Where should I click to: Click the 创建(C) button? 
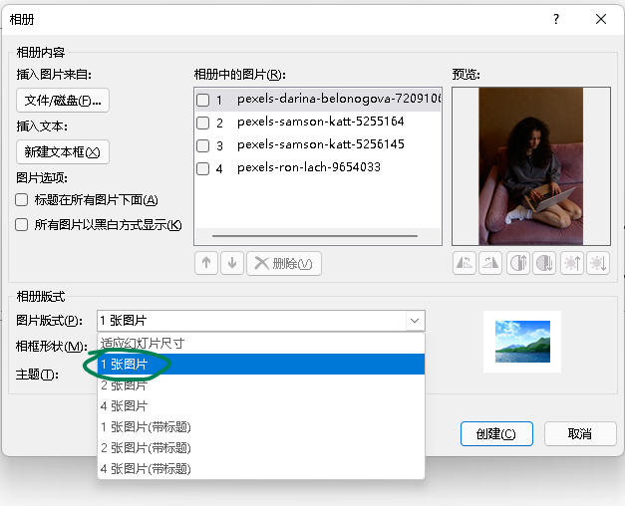click(x=496, y=433)
